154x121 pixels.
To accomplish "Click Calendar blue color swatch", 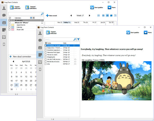I will pyautogui.click(x=13, y=27).
